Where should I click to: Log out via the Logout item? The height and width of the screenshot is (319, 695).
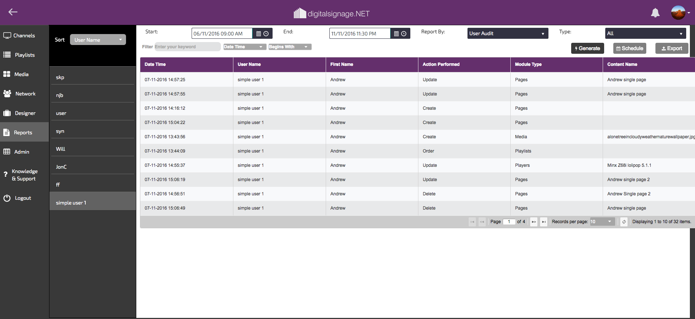tap(24, 198)
